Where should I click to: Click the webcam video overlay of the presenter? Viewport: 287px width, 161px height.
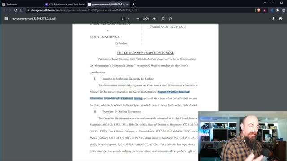coord(243,136)
